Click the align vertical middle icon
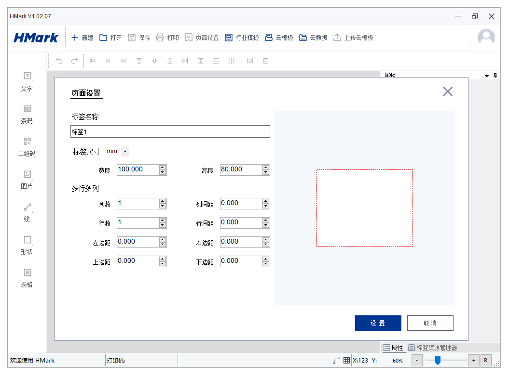This screenshot has width=509, height=376. point(154,61)
